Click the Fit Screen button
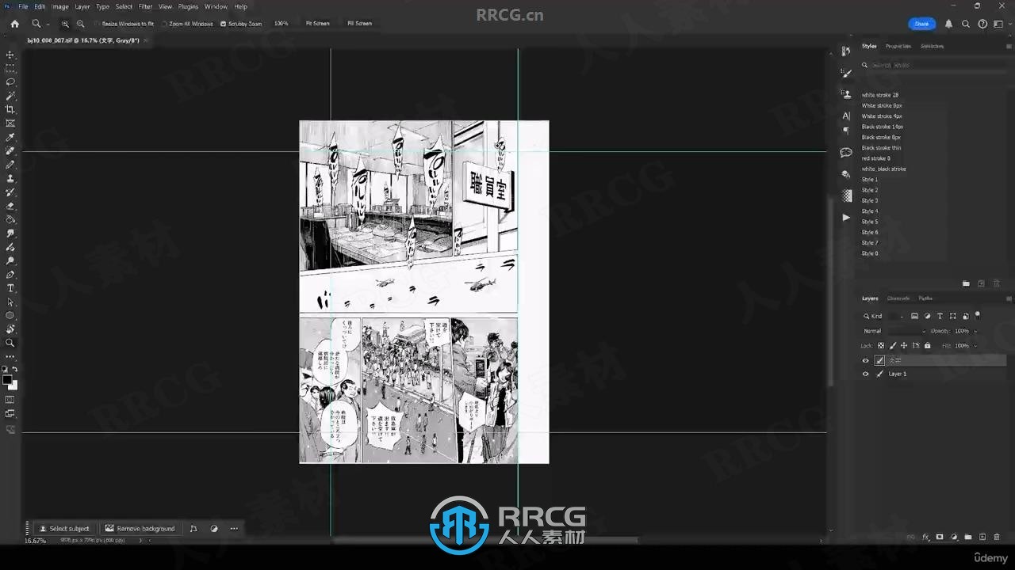The width and height of the screenshot is (1015, 570). [317, 24]
